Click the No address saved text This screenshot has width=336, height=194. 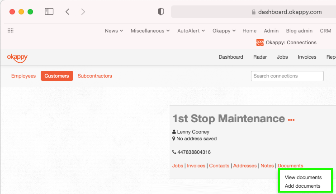197,139
